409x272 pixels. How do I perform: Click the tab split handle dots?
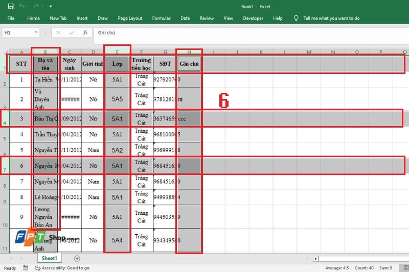(x=307, y=259)
